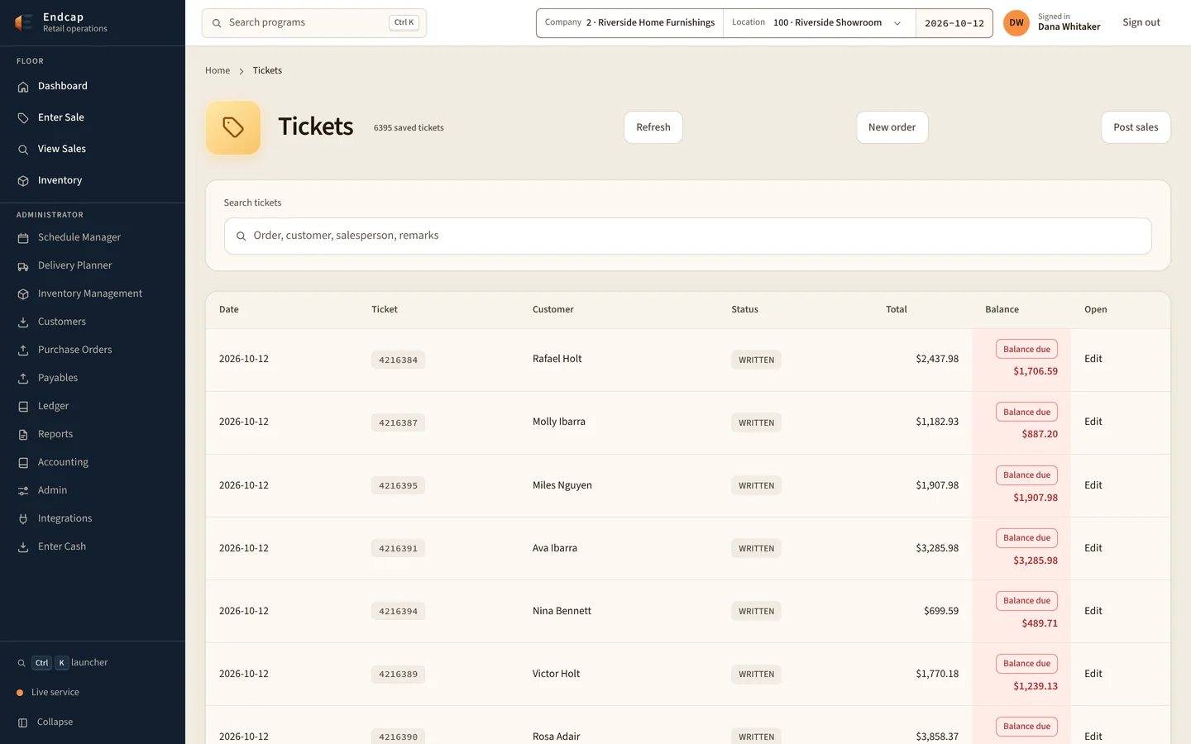Edit Ava Ibarra's ticket
The height and width of the screenshot is (744, 1191).
click(1093, 548)
